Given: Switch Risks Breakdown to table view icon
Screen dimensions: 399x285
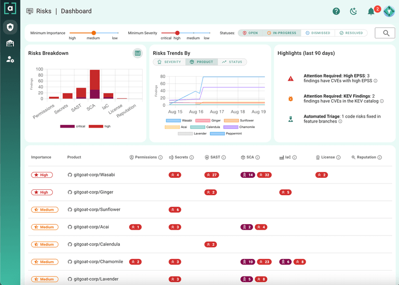Looking at the screenshot, I should (138, 53).
